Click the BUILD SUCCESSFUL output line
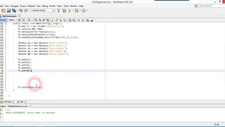This screenshot has height=127, width=225. pyautogui.click(x=31, y=113)
